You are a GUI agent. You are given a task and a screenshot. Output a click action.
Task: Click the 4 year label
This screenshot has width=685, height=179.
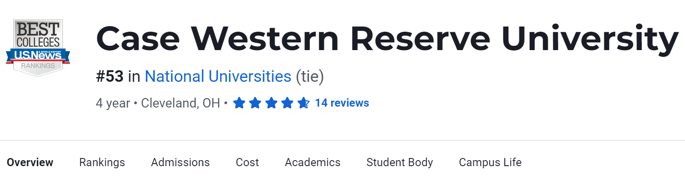coord(113,103)
